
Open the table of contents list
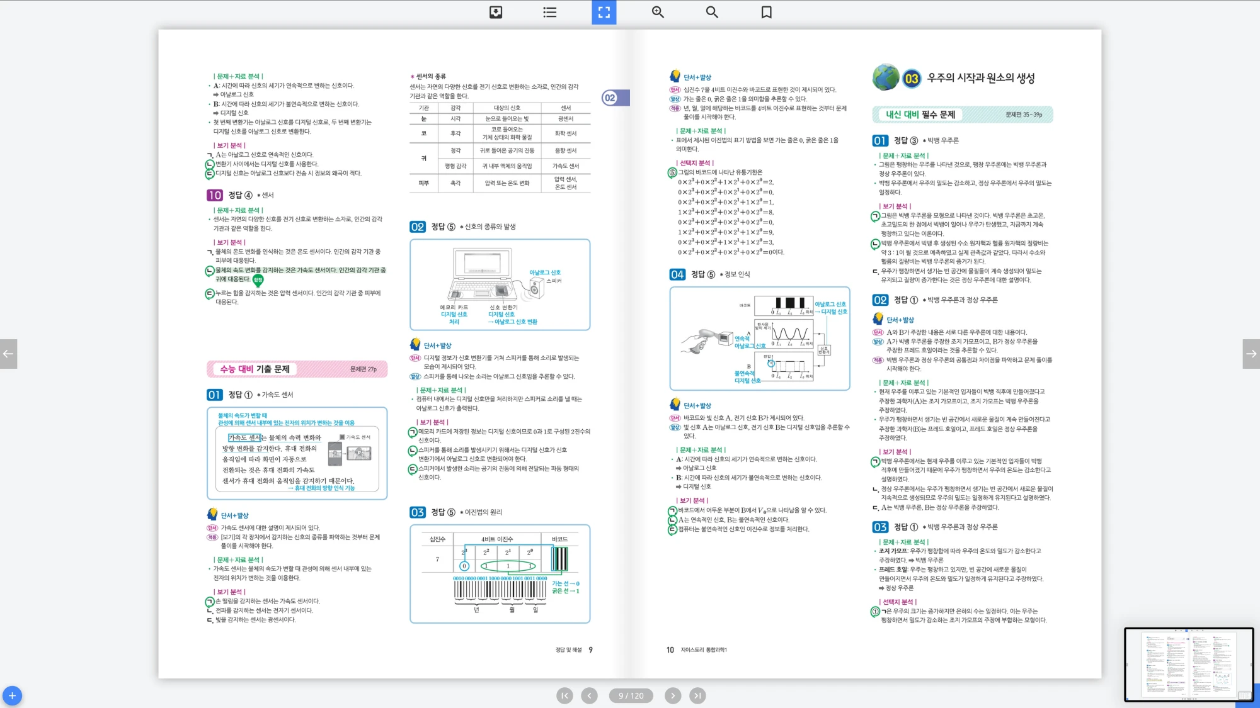tap(550, 12)
